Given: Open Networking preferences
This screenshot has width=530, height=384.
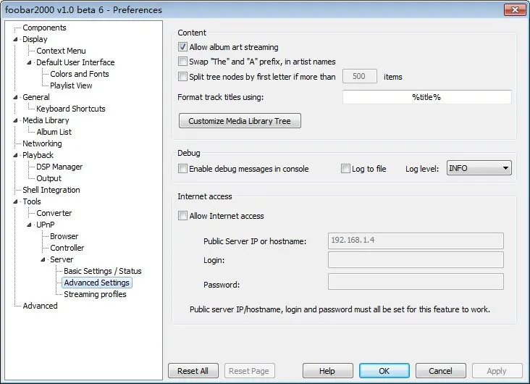Looking at the screenshot, I should 42,143.
